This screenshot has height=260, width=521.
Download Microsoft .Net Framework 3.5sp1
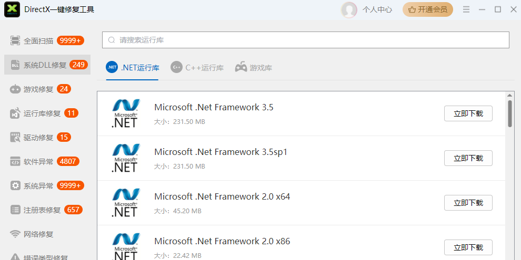click(x=468, y=158)
